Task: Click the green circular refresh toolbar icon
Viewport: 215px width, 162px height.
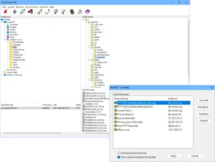Action: [22, 12]
